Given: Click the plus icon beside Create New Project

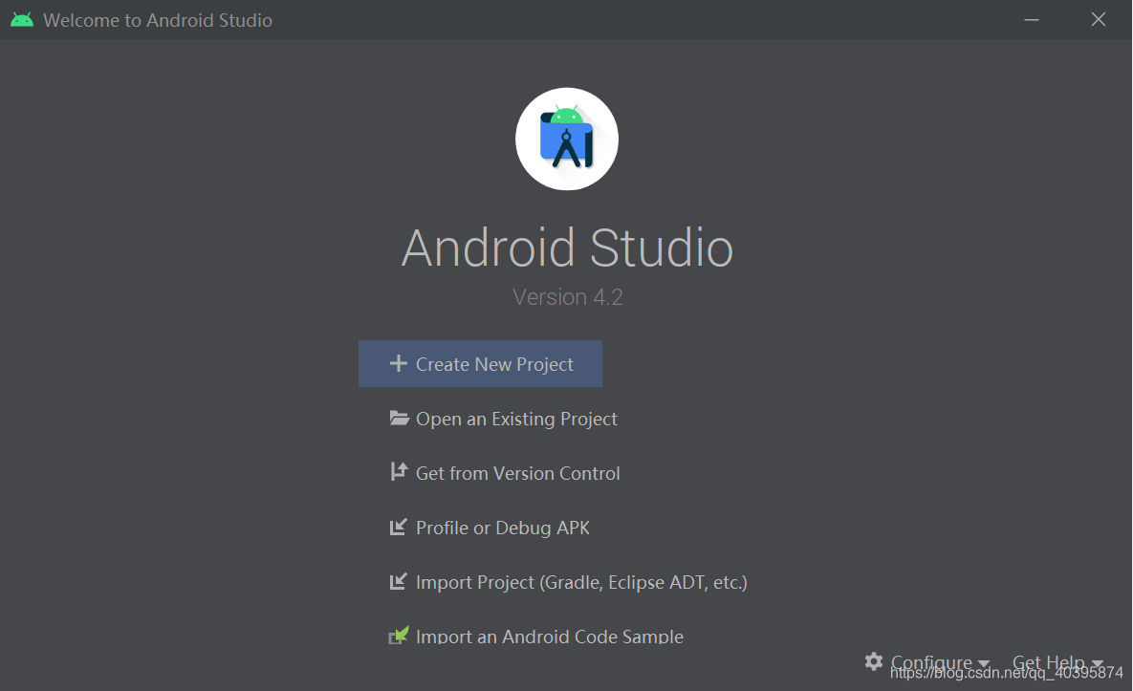Looking at the screenshot, I should click(x=398, y=363).
